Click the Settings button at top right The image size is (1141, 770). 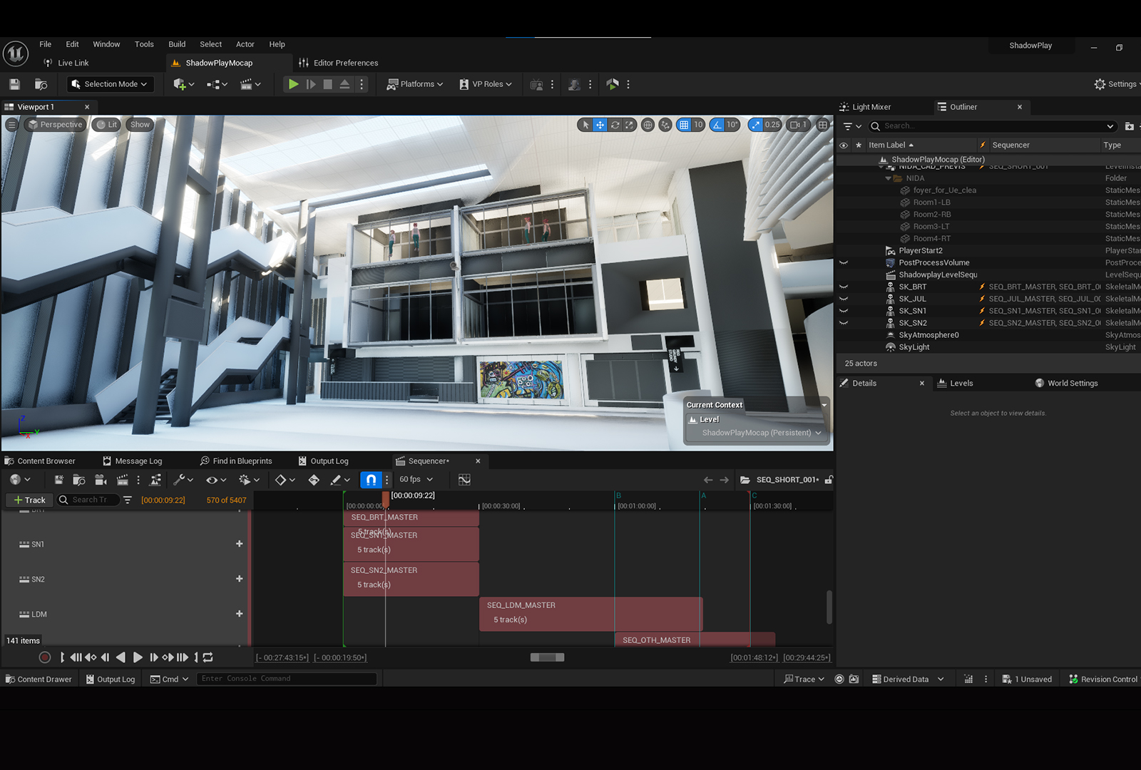1116,84
